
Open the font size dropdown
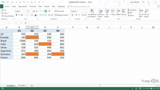click(32, 11)
